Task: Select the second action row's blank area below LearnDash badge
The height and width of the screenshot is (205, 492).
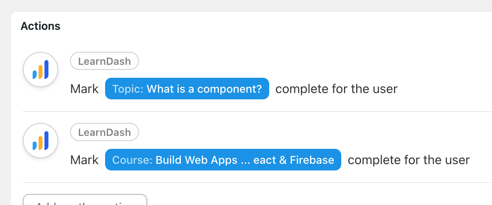Action: point(315,132)
